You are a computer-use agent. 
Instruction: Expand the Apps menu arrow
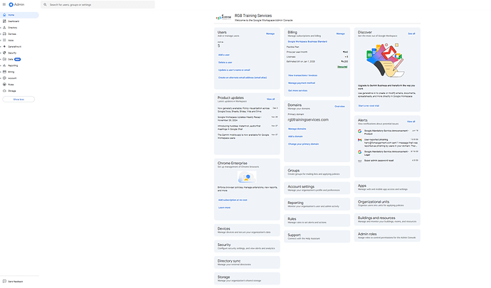click(x=1, y=40)
